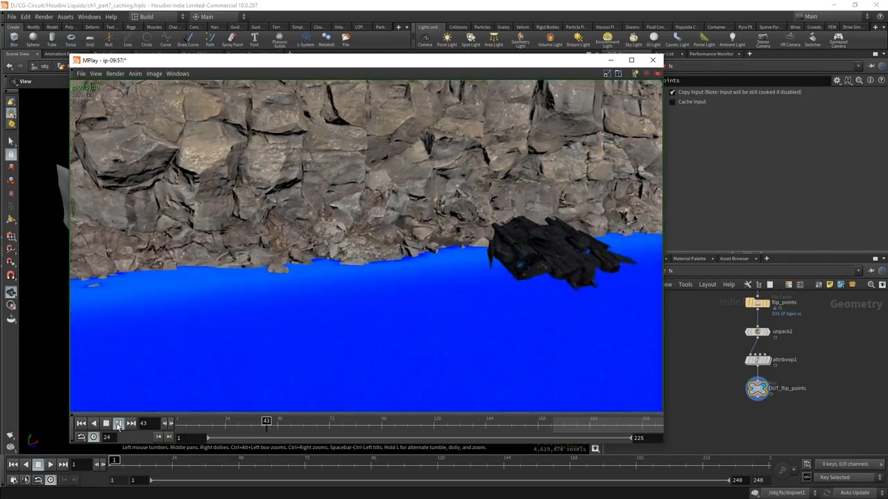Select the OUT_flip_points null node
The width and height of the screenshot is (888, 499).
coord(758,388)
